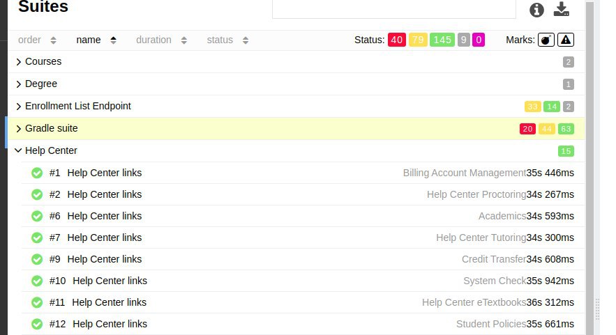Click the Billing Account Management parameter text
The height and width of the screenshot is (335, 616).
465,173
